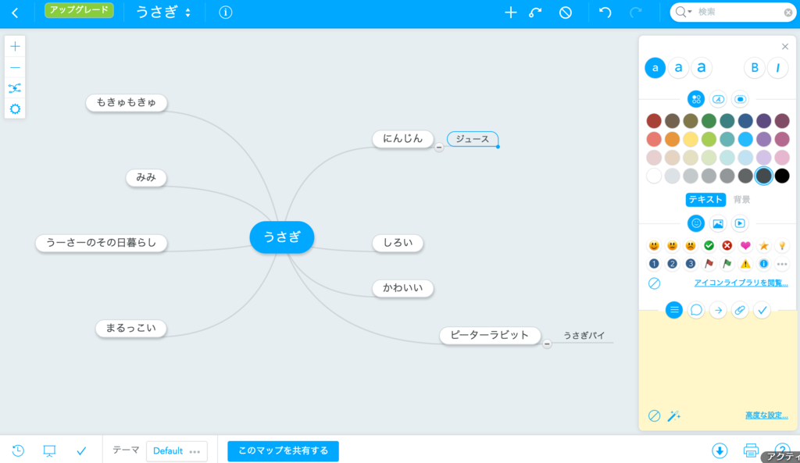Click the undo arrow in the top bar
This screenshot has width=800, height=463.
604,12
